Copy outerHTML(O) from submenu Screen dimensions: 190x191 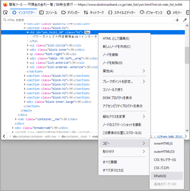click(x=167, y=152)
